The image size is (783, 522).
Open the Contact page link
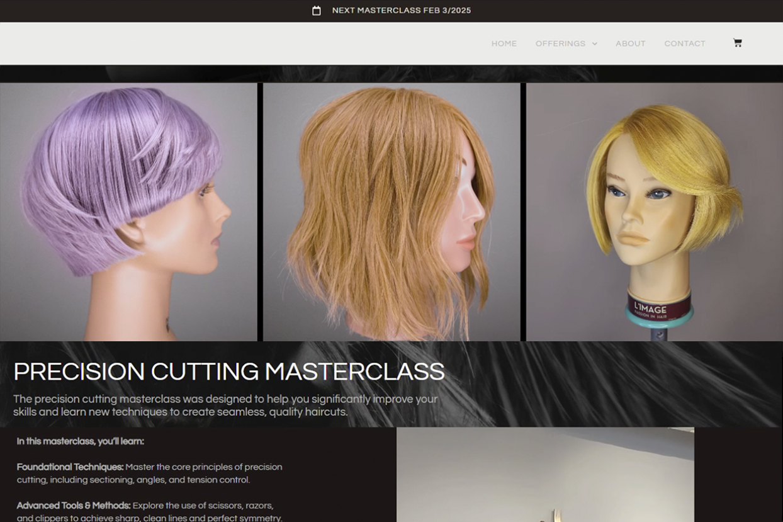(x=684, y=43)
